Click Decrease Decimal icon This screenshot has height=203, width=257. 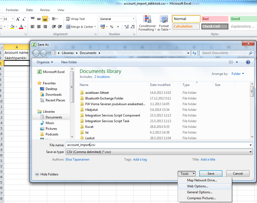tap(133, 26)
